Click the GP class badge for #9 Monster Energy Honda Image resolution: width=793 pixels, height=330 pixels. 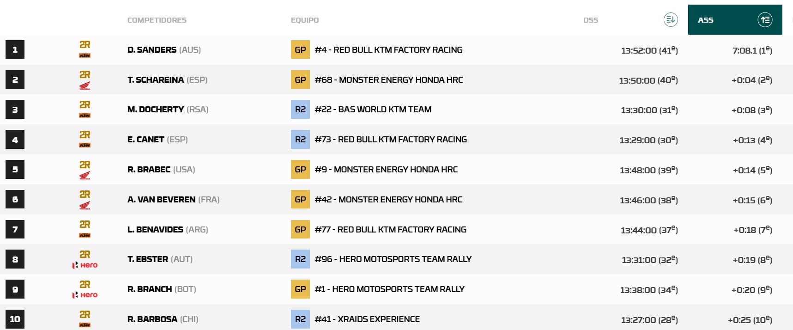(300, 170)
